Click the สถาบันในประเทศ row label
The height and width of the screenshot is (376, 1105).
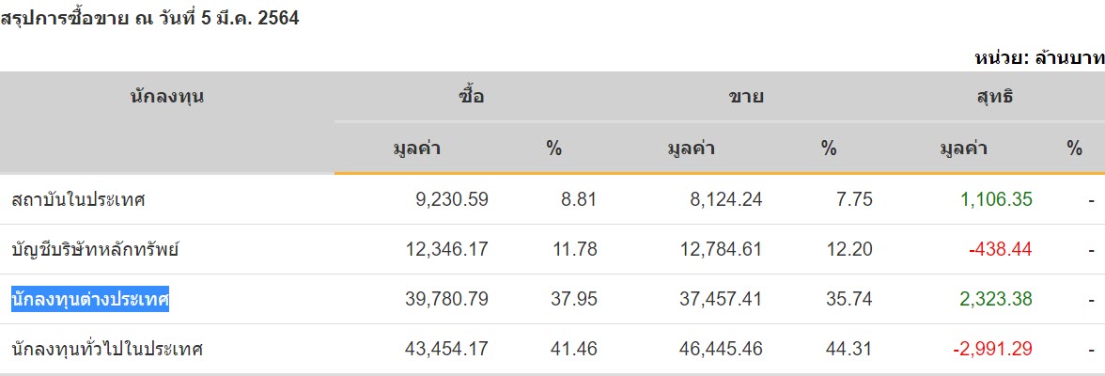click(x=79, y=199)
